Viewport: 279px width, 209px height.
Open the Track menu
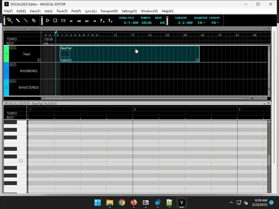click(x=62, y=11)
